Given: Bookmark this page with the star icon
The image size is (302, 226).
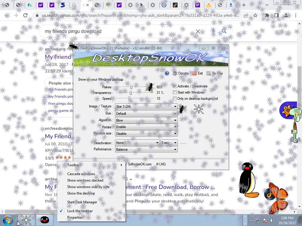Looking at the screenshot, I should [x=255, y=15].
